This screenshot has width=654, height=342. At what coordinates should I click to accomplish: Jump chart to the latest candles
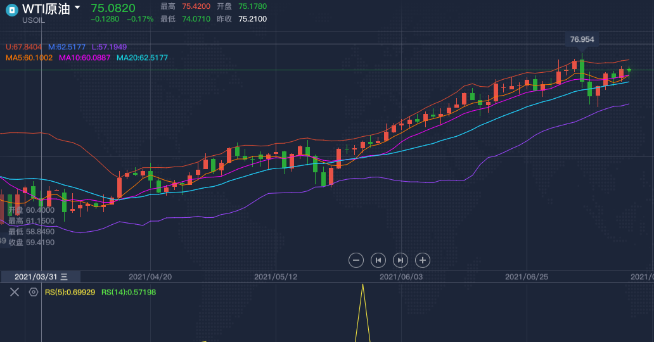pos(401,260)
